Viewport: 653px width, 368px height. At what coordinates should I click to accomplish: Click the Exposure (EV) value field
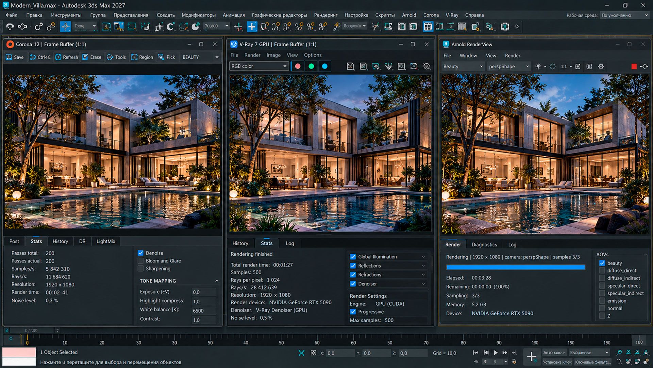click(204, 292)
